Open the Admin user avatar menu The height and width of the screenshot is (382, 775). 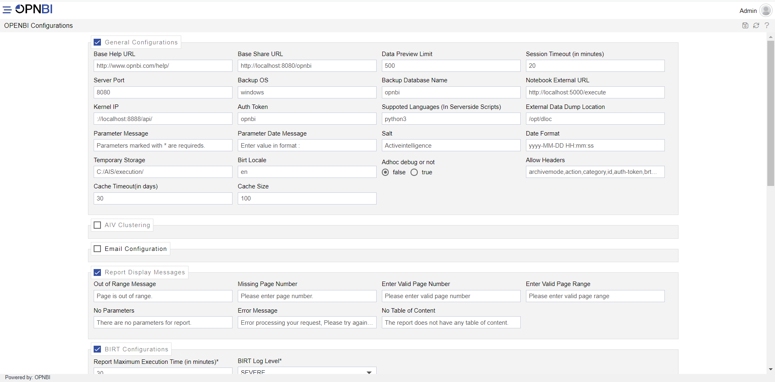tap(766, 10)
